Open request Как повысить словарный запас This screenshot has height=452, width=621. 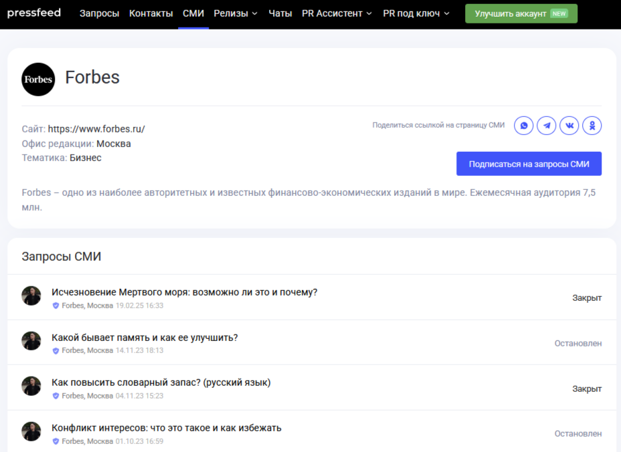[161, 382]
